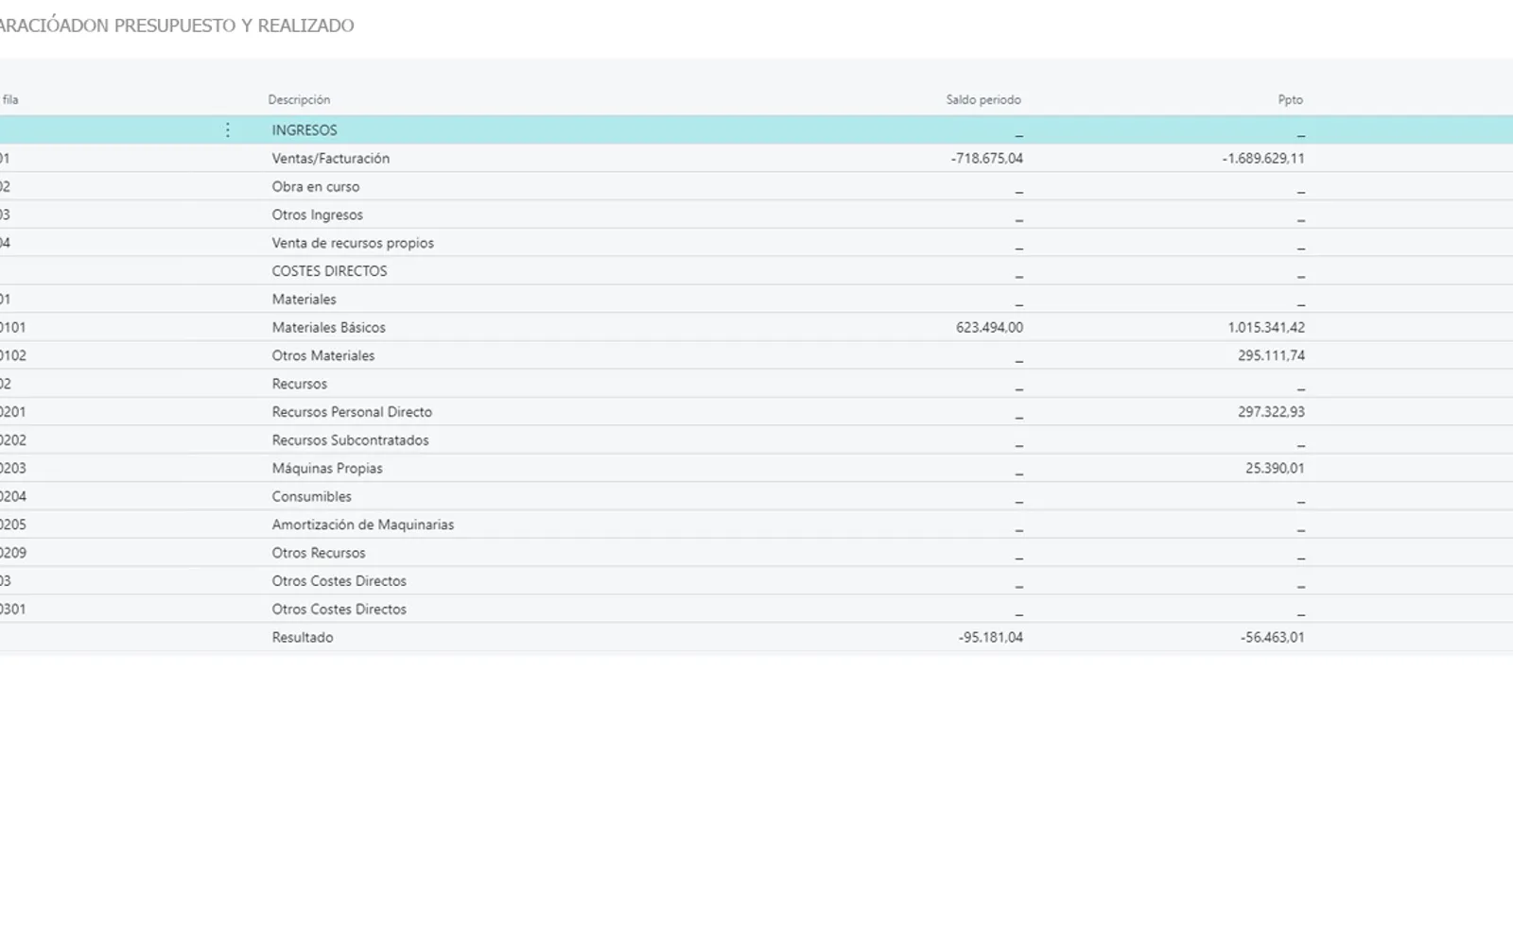Open the -95.181,04 result value

click(x=991, y=638)
